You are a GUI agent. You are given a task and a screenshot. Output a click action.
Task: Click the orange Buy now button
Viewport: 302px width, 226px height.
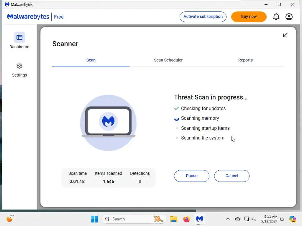pyautogui.click(x=249, y=17)
